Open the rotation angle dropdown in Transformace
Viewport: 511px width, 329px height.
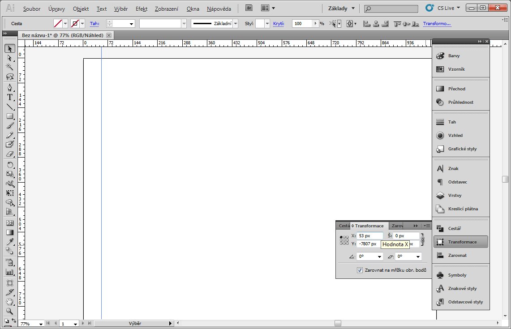coord(379,256)
